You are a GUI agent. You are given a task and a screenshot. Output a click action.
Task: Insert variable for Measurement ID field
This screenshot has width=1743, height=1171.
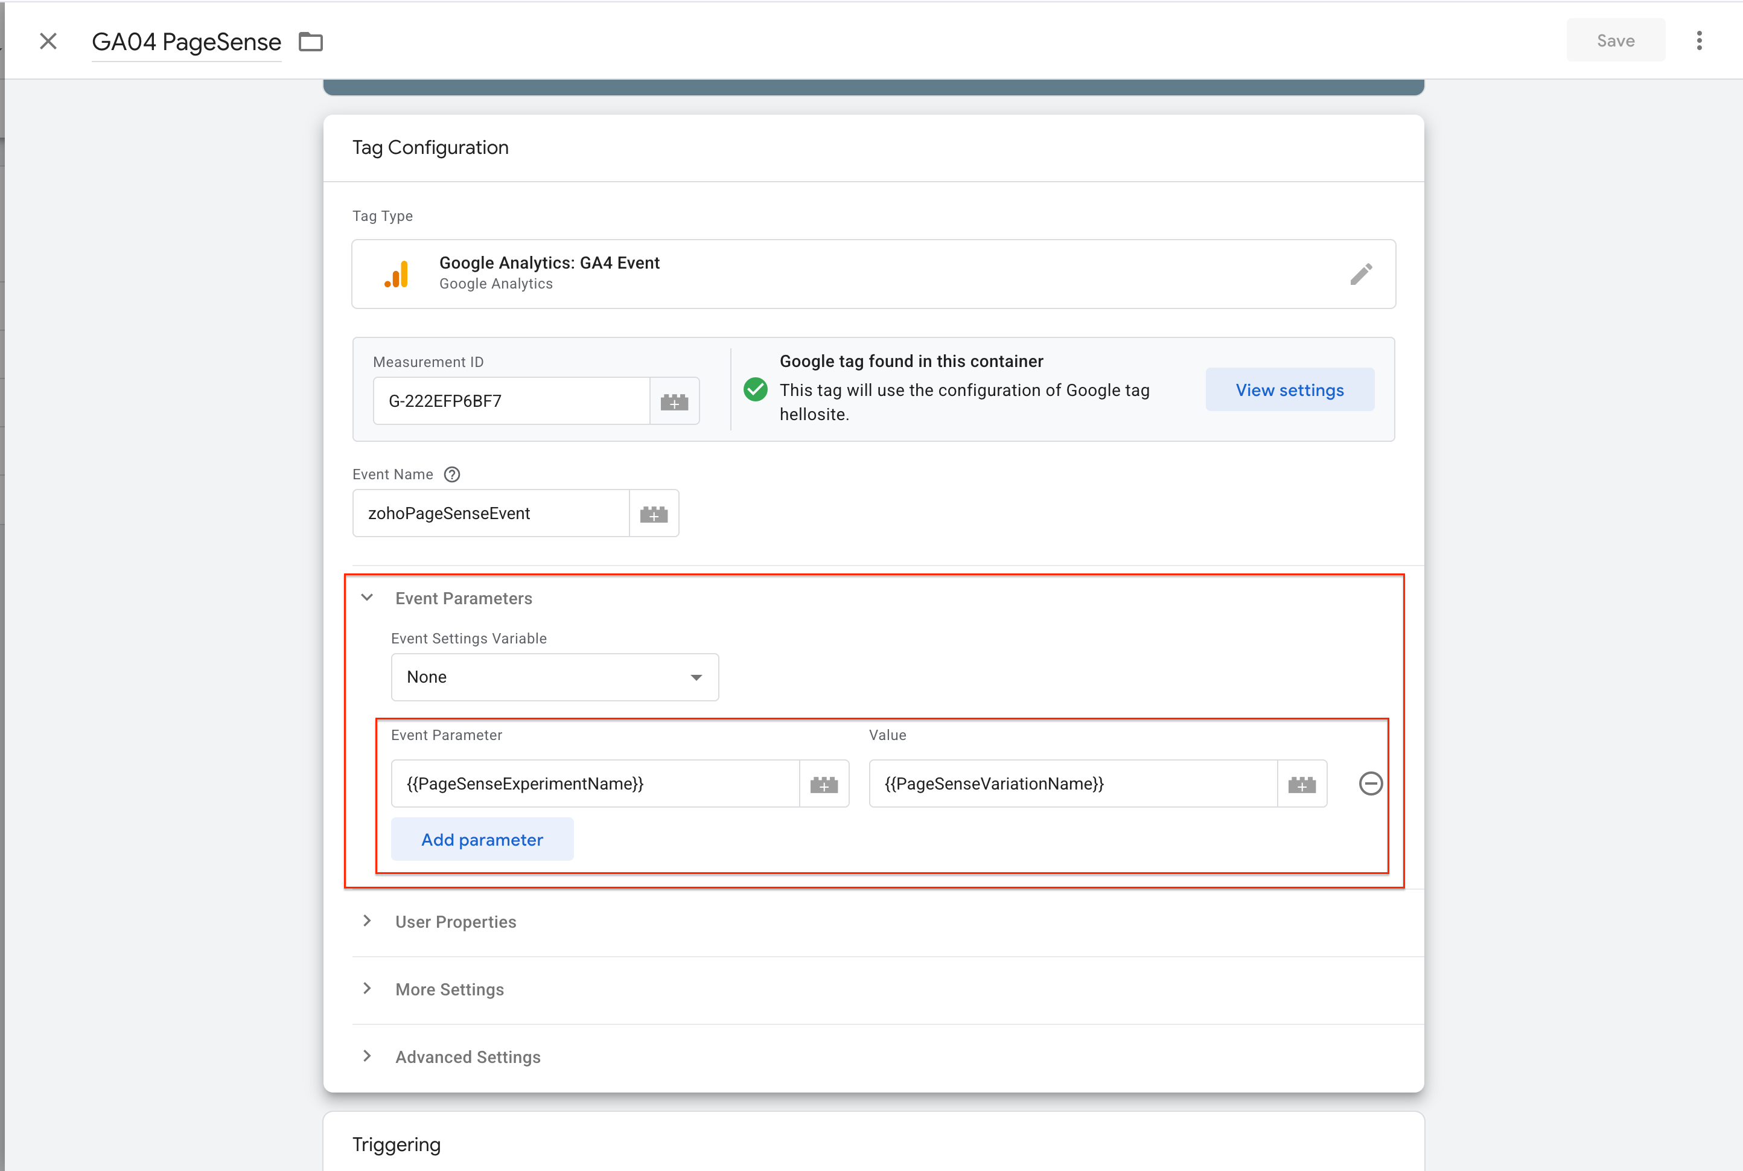[674, 402]
